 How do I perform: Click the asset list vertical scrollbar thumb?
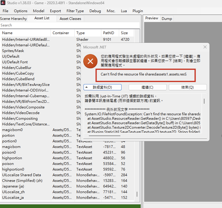click(137, 194)
